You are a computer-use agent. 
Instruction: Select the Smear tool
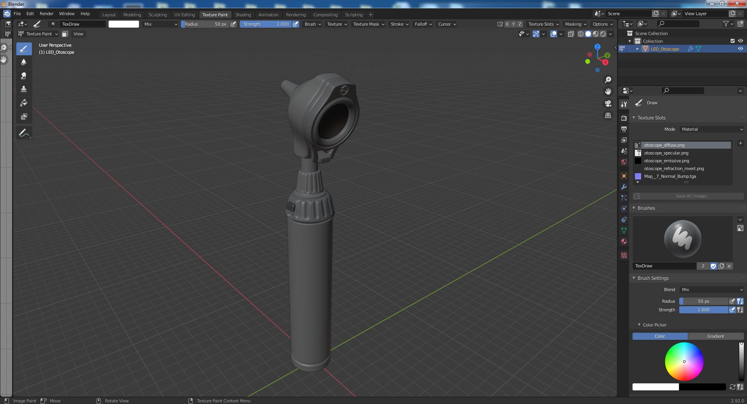coord(24,76)
